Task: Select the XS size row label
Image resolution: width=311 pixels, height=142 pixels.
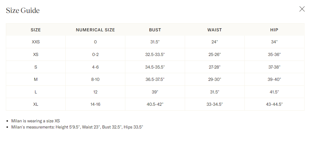Action: (36, 54)
